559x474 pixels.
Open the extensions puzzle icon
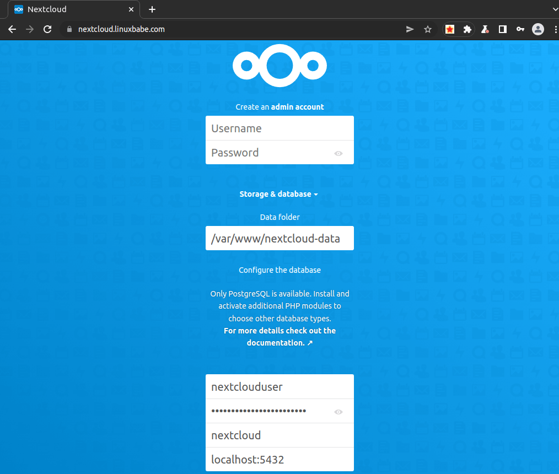point(467,29)
